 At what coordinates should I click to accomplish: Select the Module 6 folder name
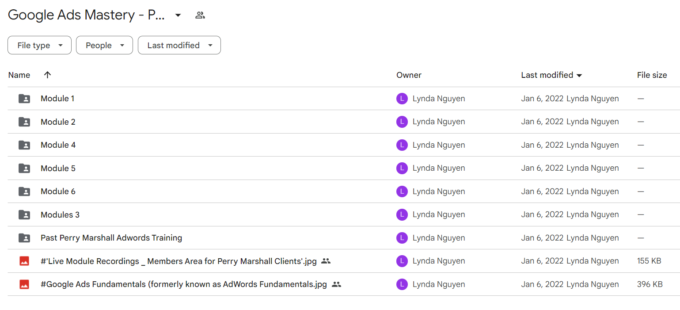point(58,191)
